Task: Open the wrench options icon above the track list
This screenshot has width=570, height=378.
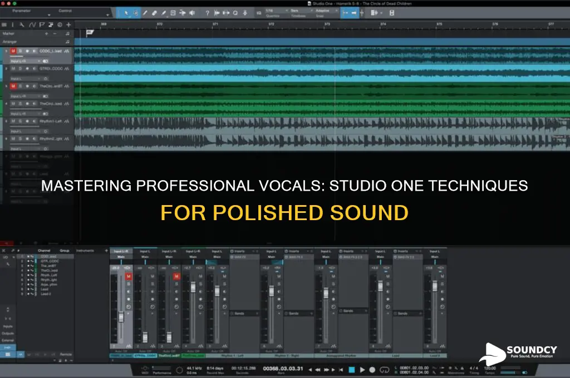Action: pyautogui.click(x=22, y=24)
